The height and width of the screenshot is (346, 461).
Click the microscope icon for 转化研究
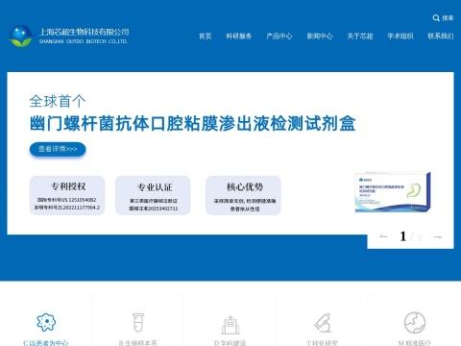(x=323, y=323)
